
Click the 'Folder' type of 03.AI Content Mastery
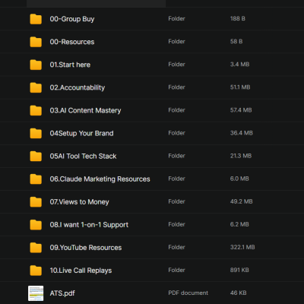pos(176,110)
